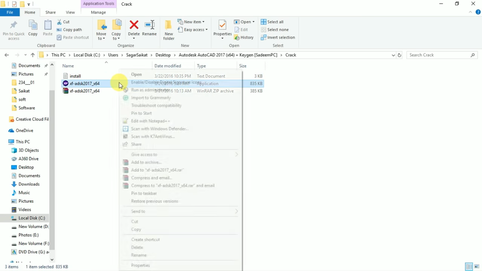The width and height of the screenshot is (482, 271).
Task: Open the New item dropdown
Action: 191,22
